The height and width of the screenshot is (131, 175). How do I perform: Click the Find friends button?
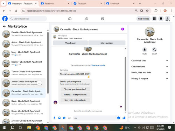pos(143,19)
